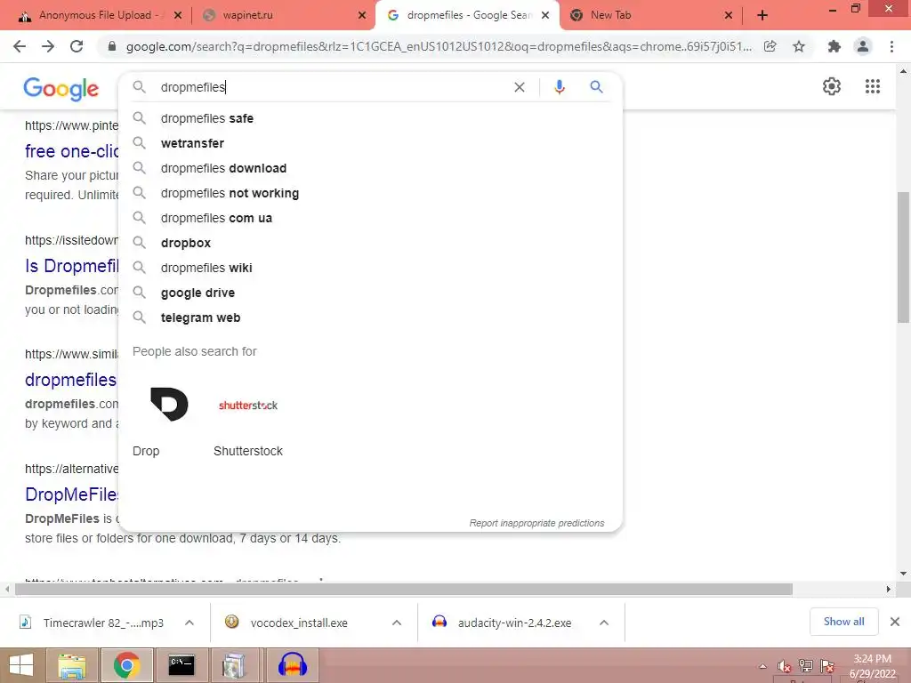
Task: Expand options for audacity-win-2.4.2.exe download
Action: (604, 623)
